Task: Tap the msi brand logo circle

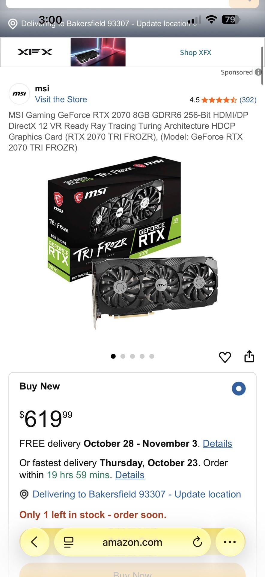Action: click(x=19, y=94)
